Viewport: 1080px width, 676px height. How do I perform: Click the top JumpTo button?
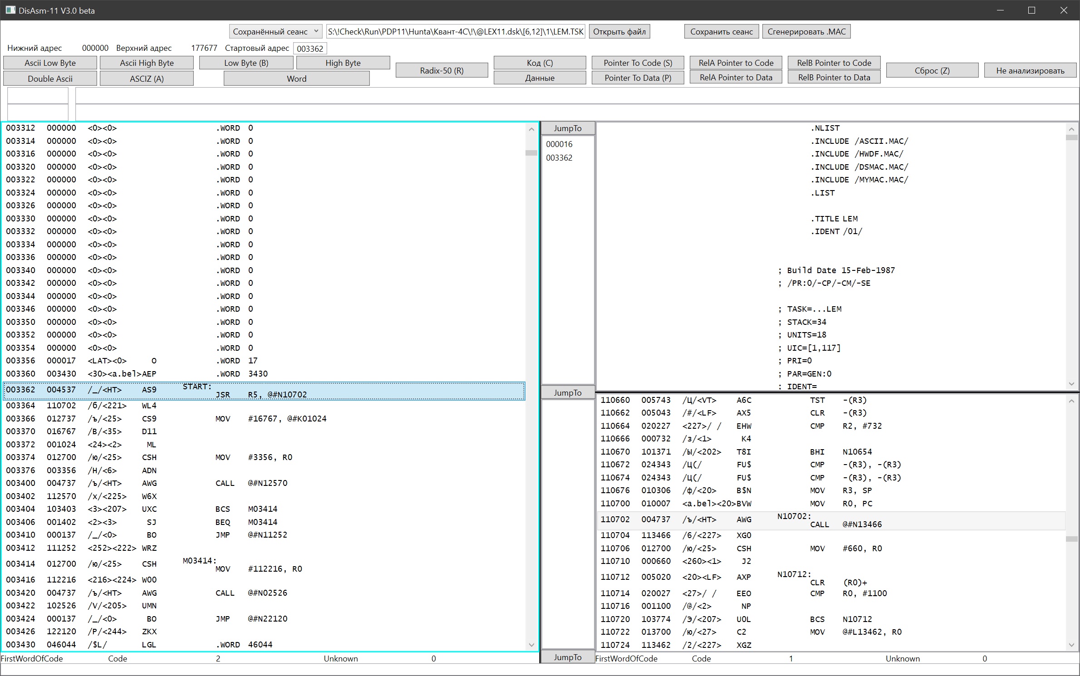567,128
